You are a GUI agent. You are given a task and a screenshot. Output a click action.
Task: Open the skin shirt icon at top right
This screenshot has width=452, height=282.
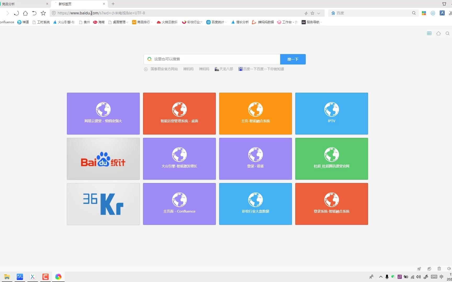coord(444,4)
